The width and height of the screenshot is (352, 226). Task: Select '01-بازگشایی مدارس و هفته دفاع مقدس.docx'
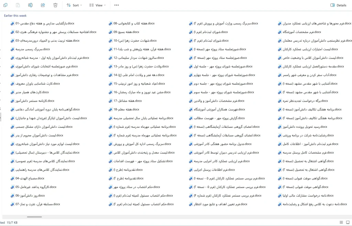point(42,23)
